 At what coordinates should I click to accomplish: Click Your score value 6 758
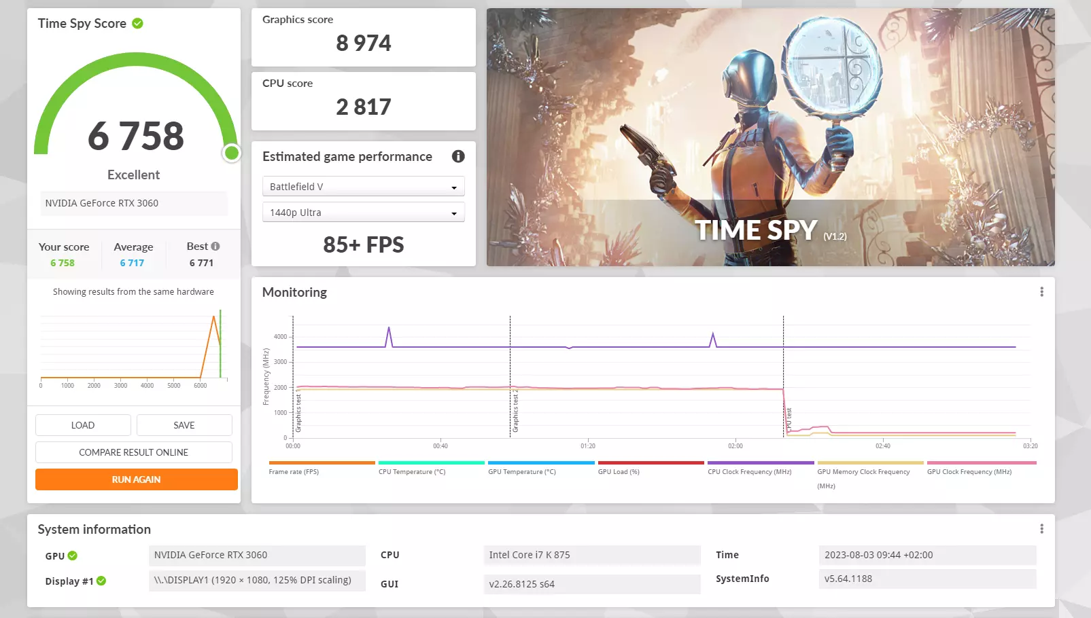pyautogui.click(x=63, y=263)
